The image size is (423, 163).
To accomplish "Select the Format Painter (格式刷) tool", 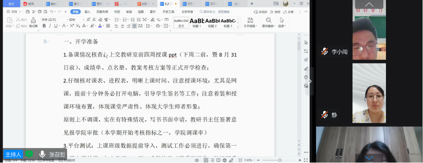I will click(x=33, y=23).
